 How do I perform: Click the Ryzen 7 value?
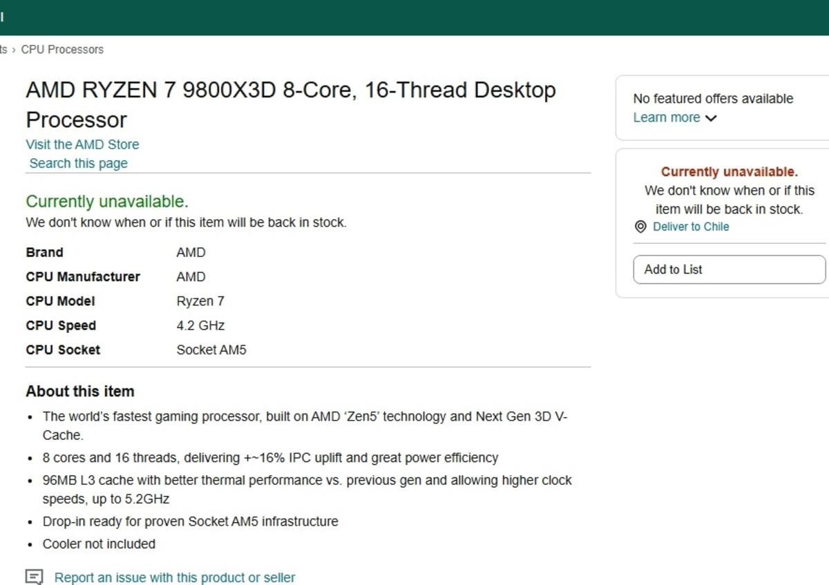(x=200, y=301)
